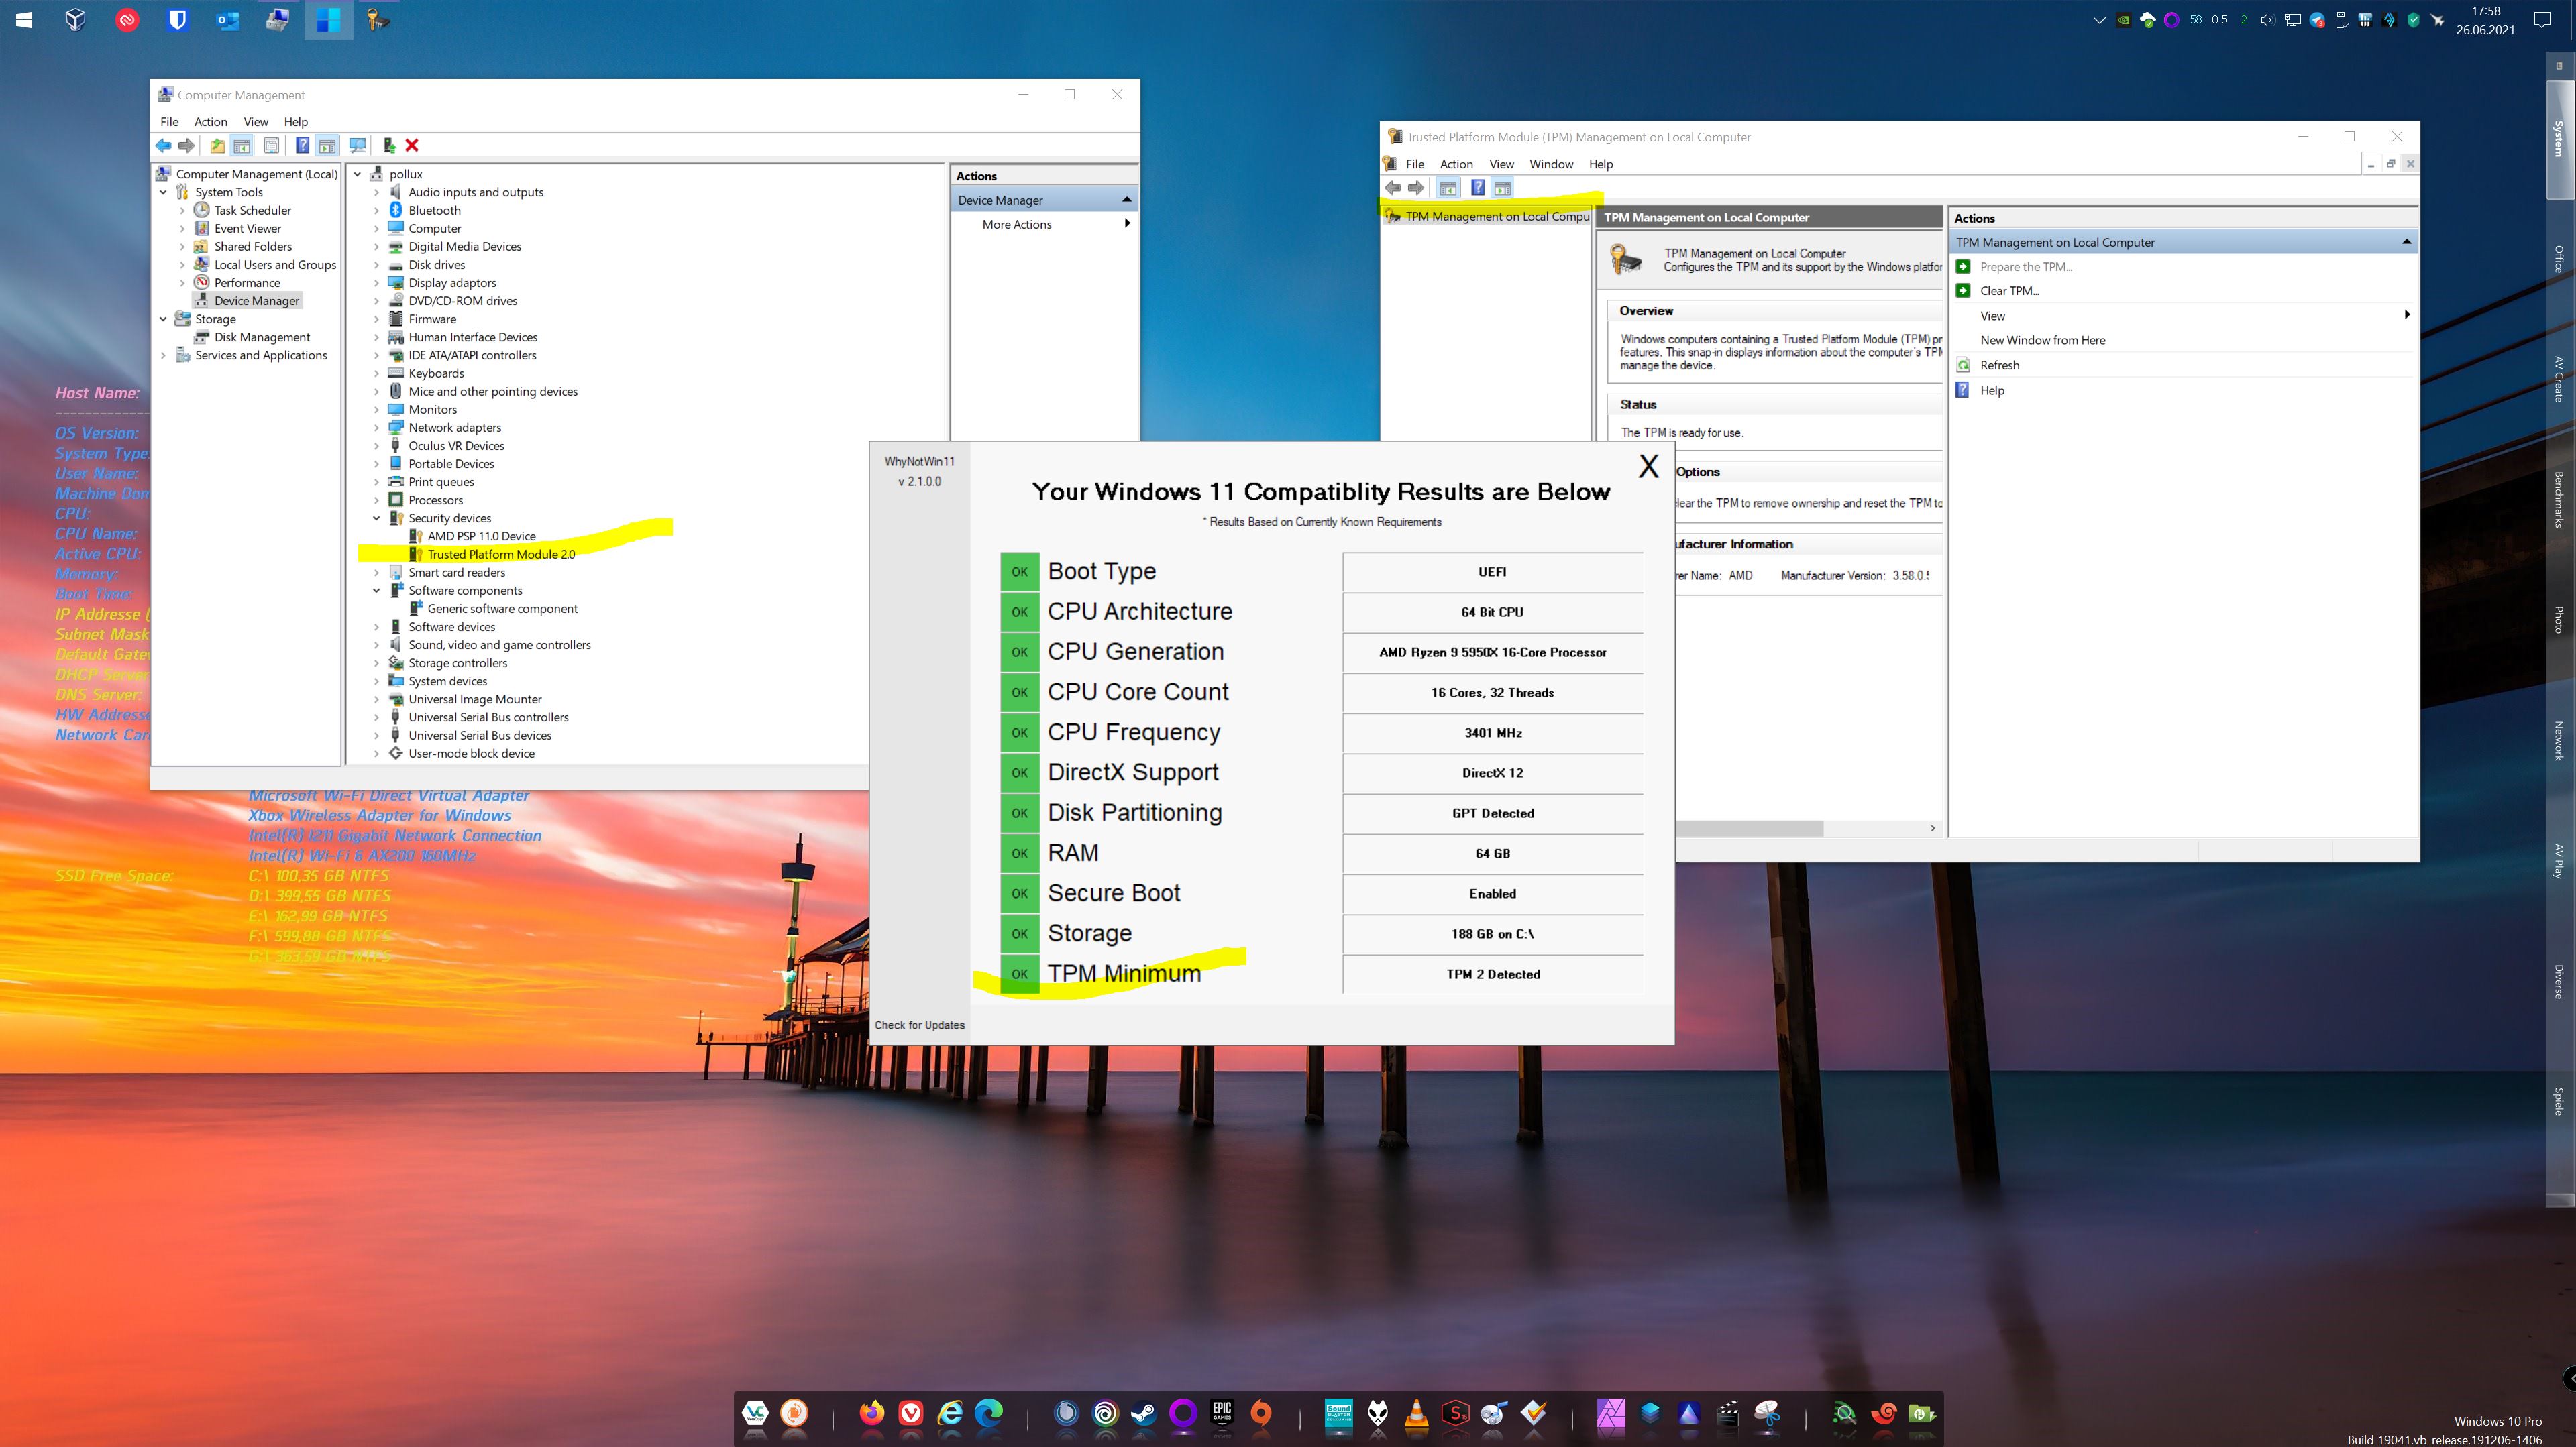Open Epic Games launcher icon
Image resolution: width=2576 pixels, height=1447 pixels.
click(x=1222, y=1413)
